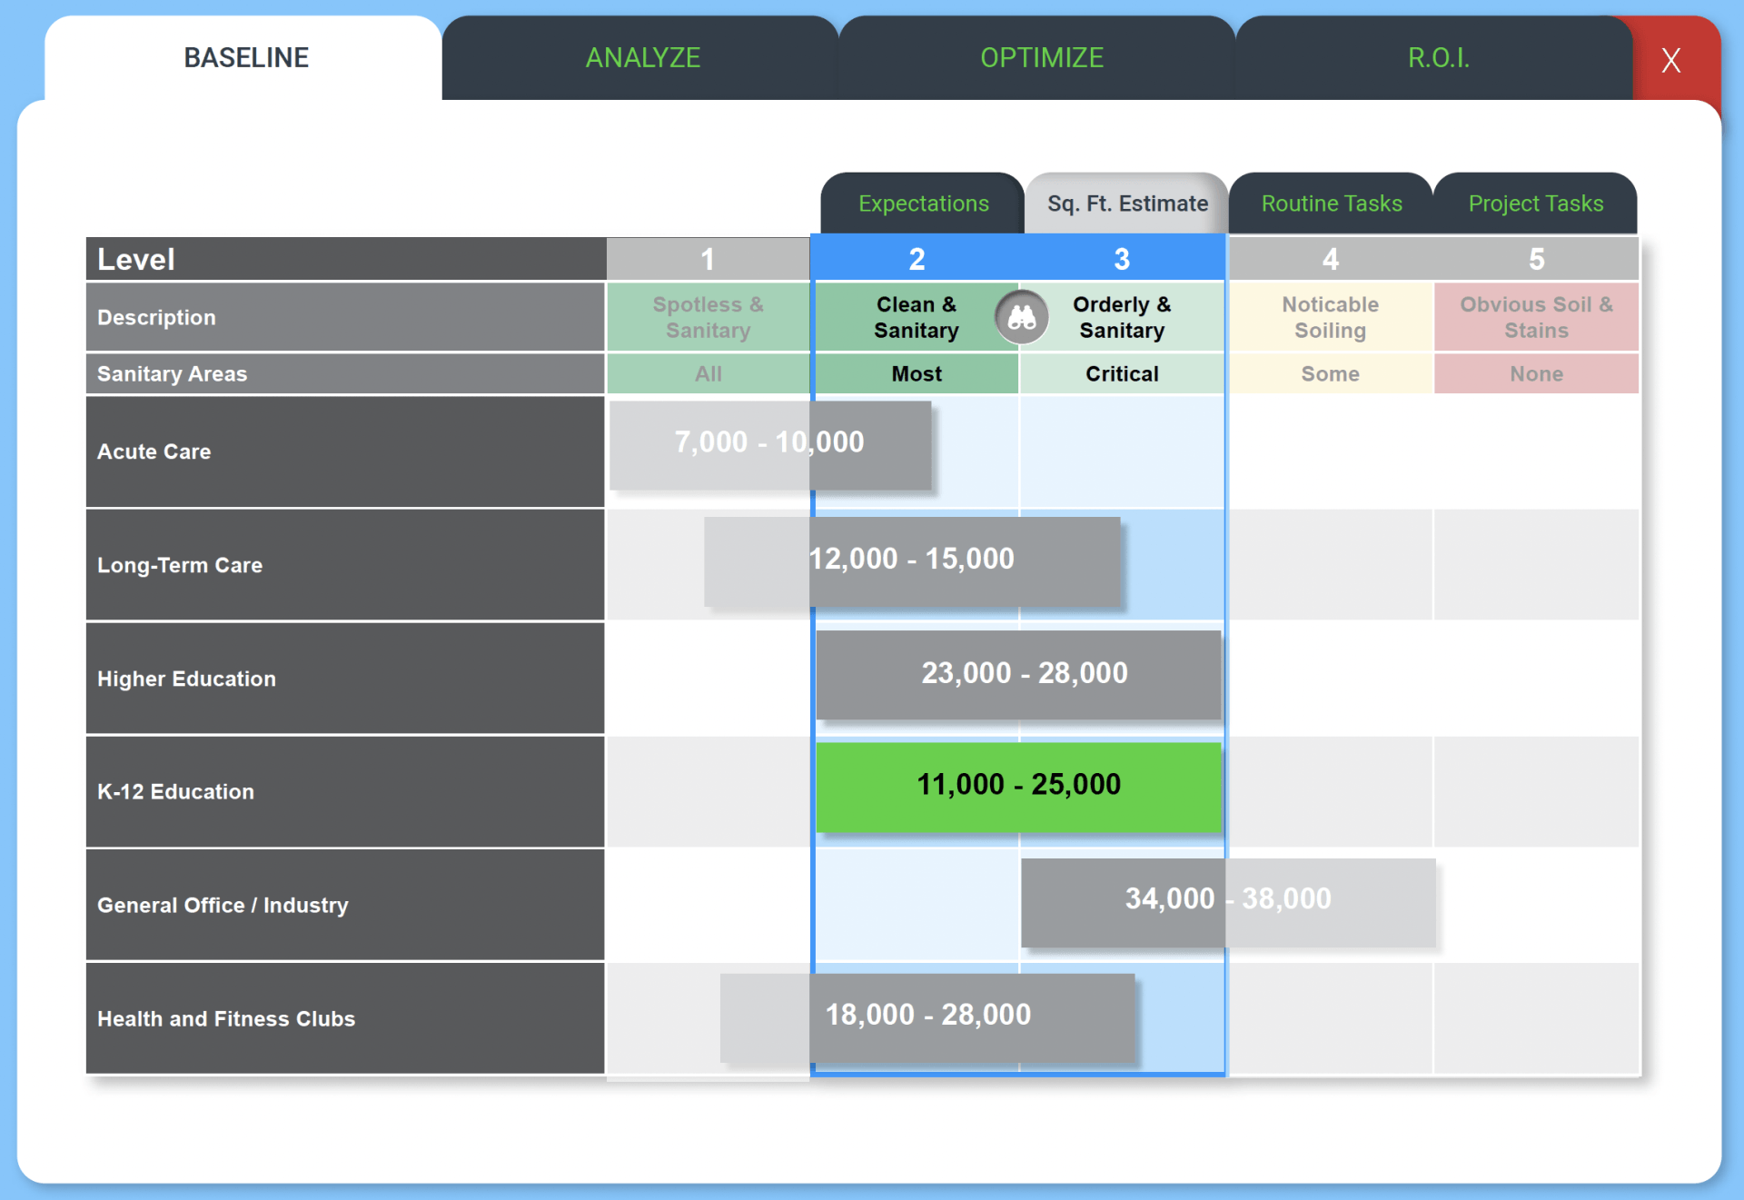Select the Higher Education 23,000 - 28,000 bar
Screen dimensions: 1744x1200
tap(1018, 675)
